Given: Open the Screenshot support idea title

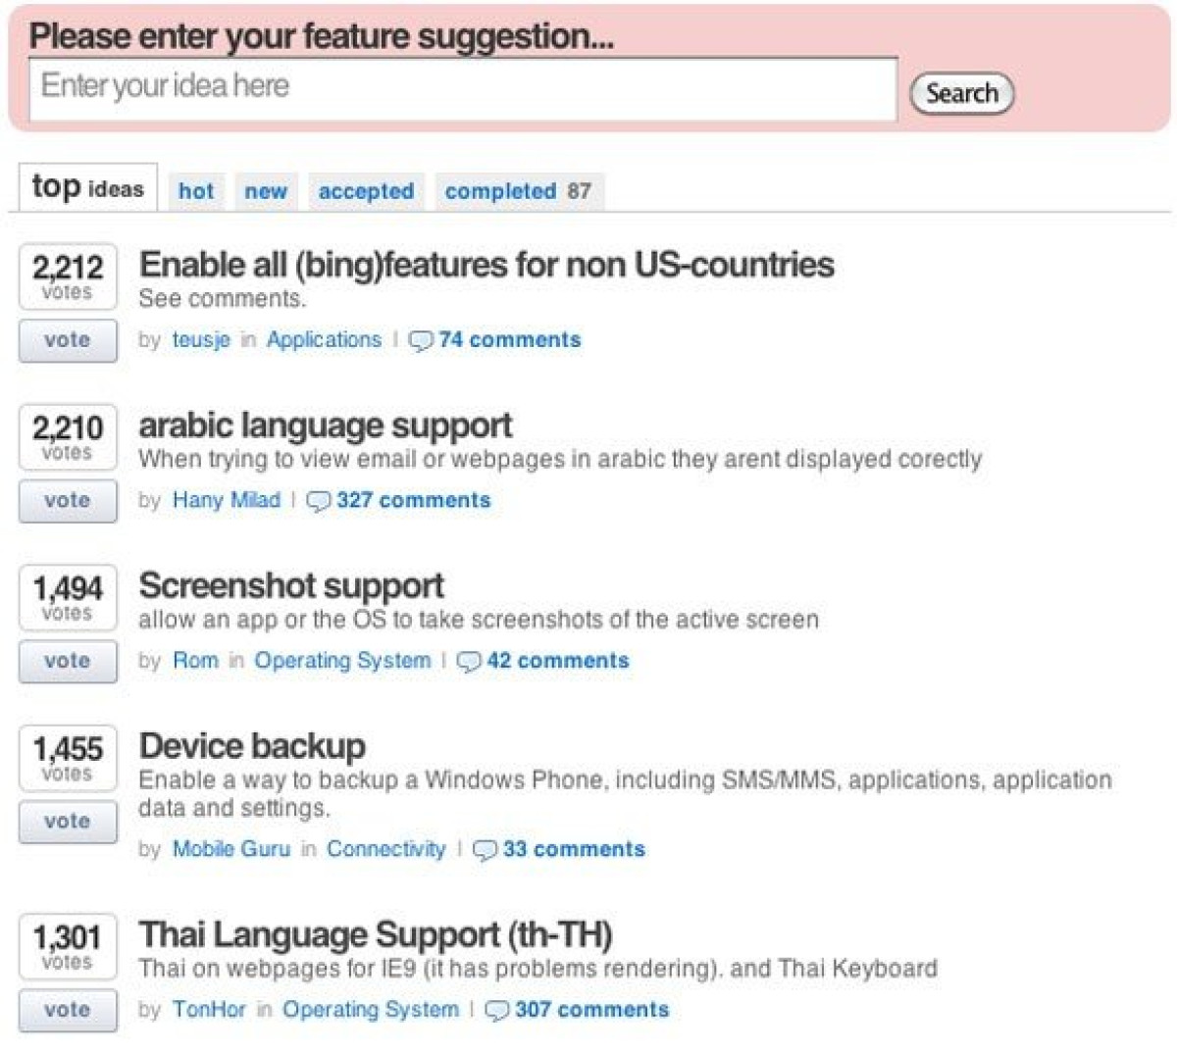Looking at the screenshot, I should click(x=291, y=586).
